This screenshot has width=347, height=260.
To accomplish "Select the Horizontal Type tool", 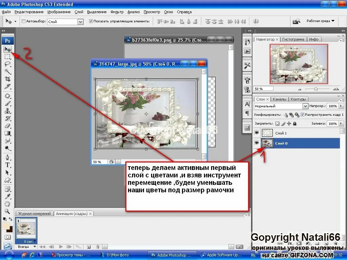I will point(7,165).
